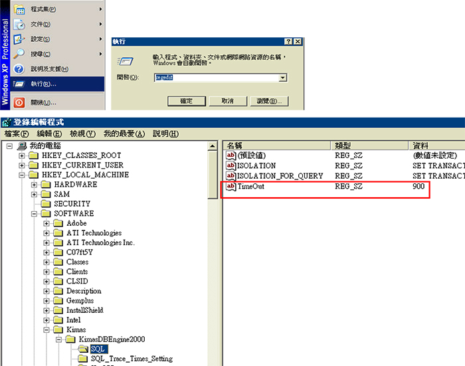Click the Registry Editor title bar icon
465x366 pixels.
point(7,122)
